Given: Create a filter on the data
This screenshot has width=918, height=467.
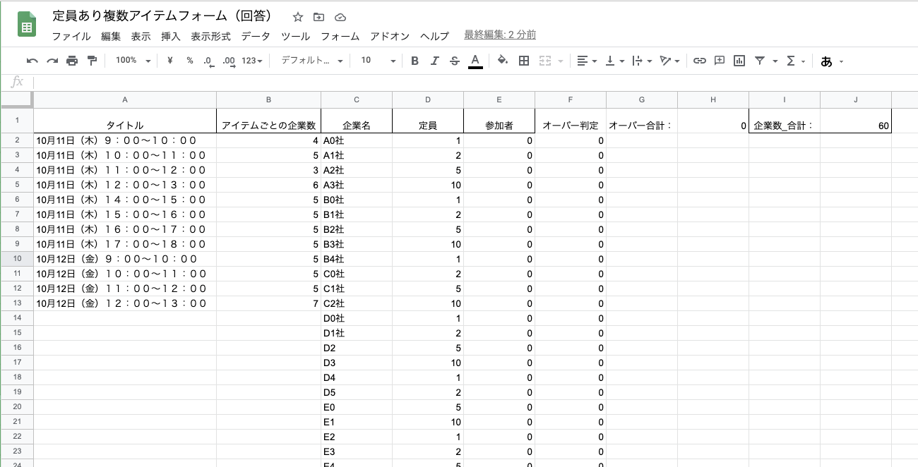Looking at the screenshot, I should [x=758, y=61].
